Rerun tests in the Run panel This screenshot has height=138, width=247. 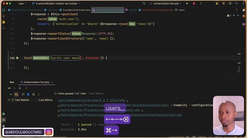(9, 88)
